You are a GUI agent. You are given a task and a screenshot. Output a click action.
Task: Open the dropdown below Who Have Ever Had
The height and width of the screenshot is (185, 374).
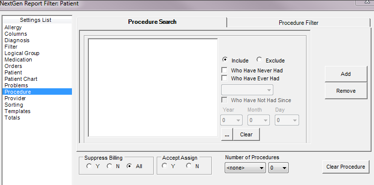point(247,90)
